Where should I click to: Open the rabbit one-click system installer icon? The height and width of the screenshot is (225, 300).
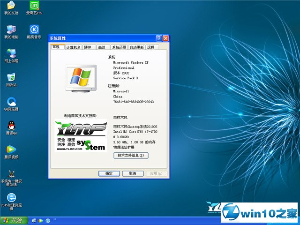tap(11, 178)
